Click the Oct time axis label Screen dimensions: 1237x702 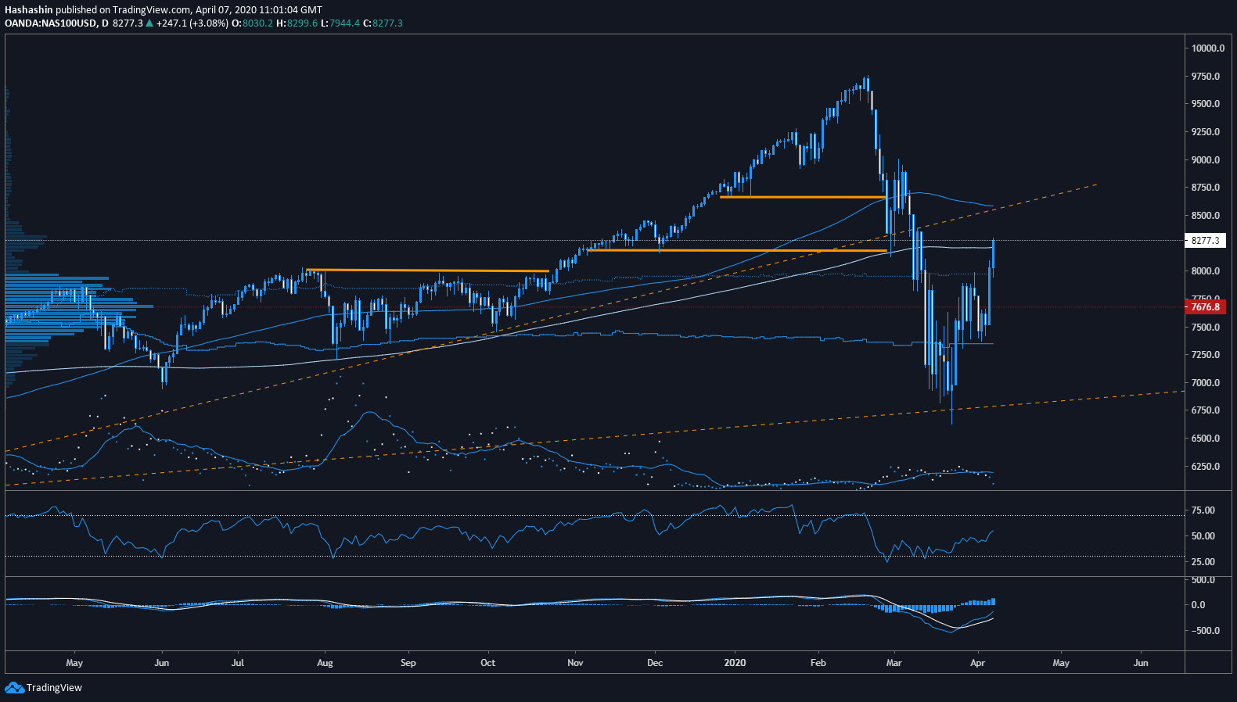[x=487, y=663]
